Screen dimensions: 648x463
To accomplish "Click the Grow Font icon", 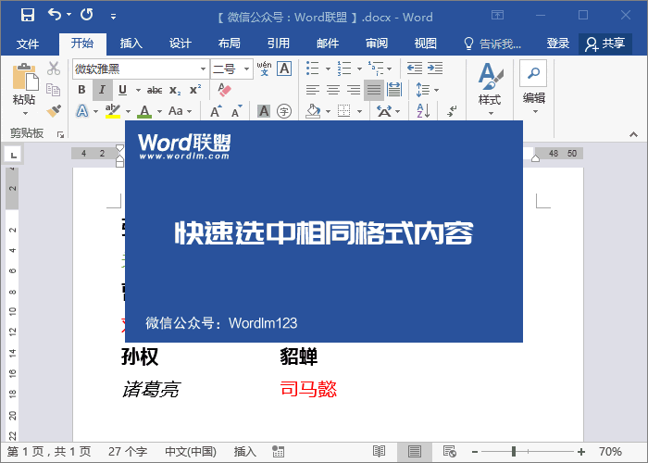I will [x=216, y=111].
